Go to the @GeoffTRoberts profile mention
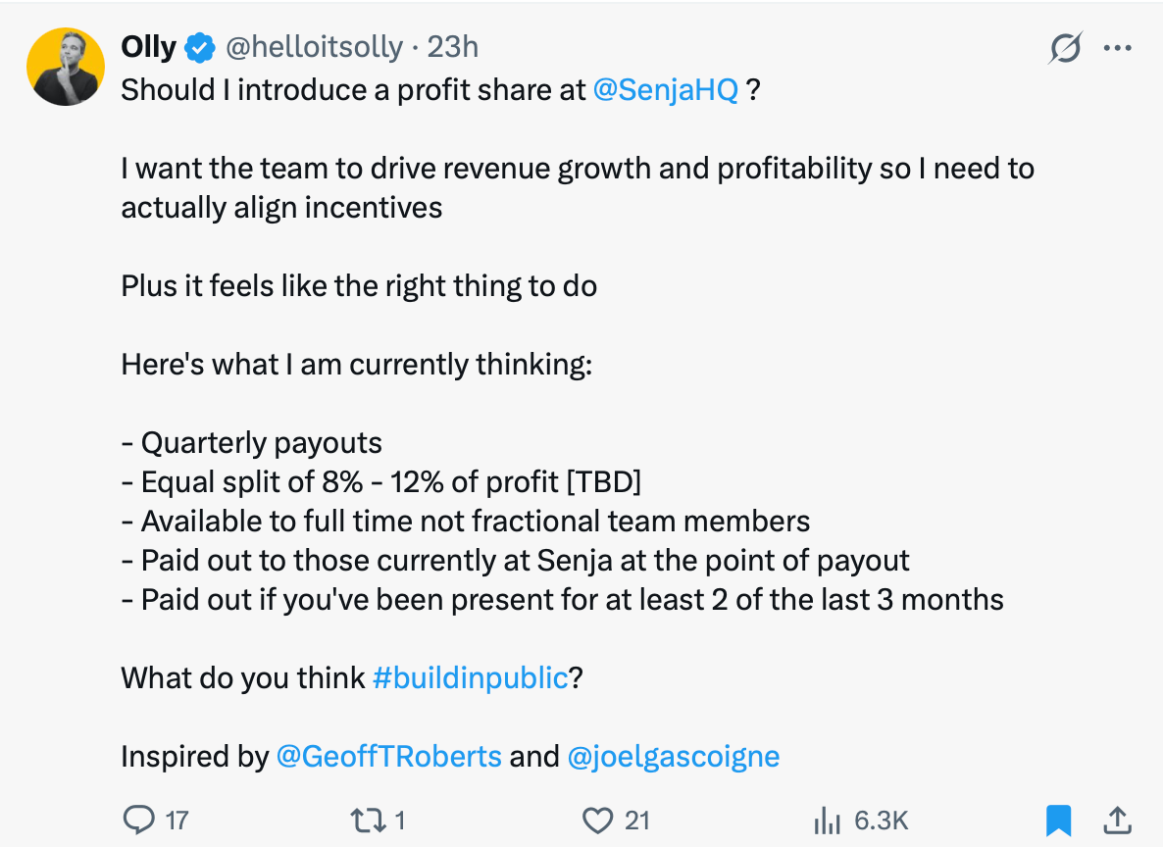Screen dimensions: 1163x847 (x=389, y=757)
